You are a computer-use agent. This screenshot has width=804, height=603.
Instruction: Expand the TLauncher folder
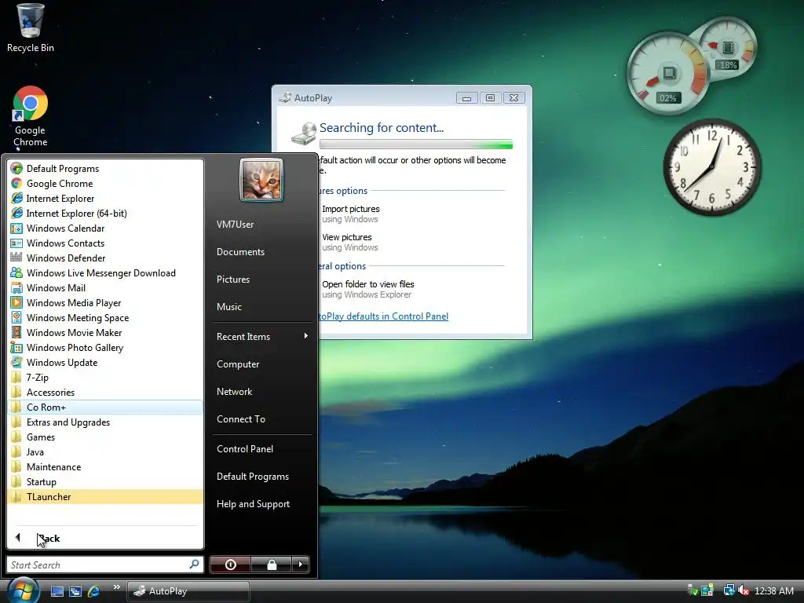point(106,496)
